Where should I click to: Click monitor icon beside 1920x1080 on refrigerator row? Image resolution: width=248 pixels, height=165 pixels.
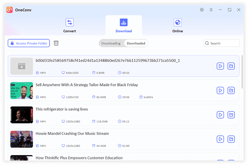[63, 121]
